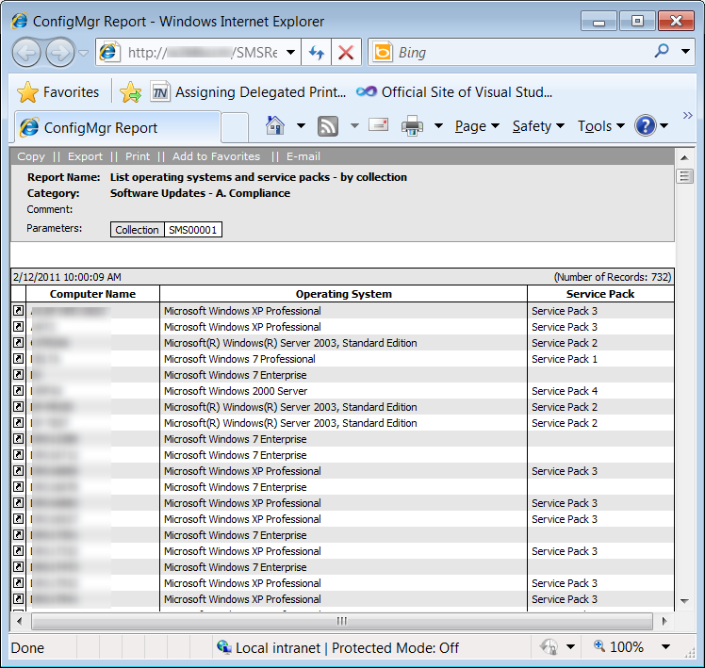Click the address bar URL field
The width and height of the screenshot is (705, 668).
(203, 53)
